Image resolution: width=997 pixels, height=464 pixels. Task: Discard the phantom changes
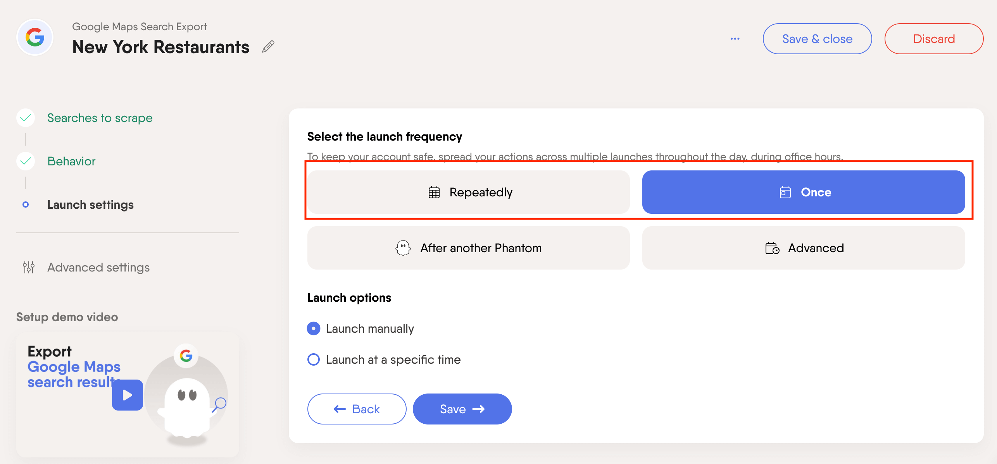tap(934, 38)
